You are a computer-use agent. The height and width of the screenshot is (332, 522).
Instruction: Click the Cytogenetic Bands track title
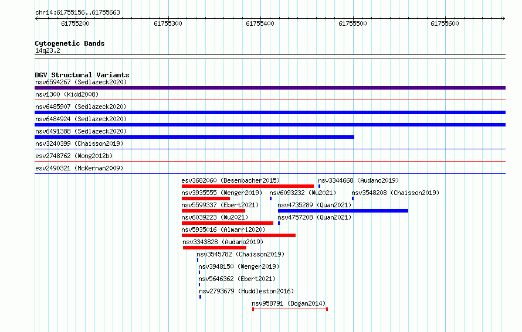pyautogui.click(x=70, y=43)
